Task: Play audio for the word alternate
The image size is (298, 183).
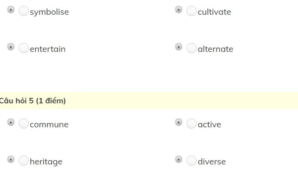Action: point(179,47)
